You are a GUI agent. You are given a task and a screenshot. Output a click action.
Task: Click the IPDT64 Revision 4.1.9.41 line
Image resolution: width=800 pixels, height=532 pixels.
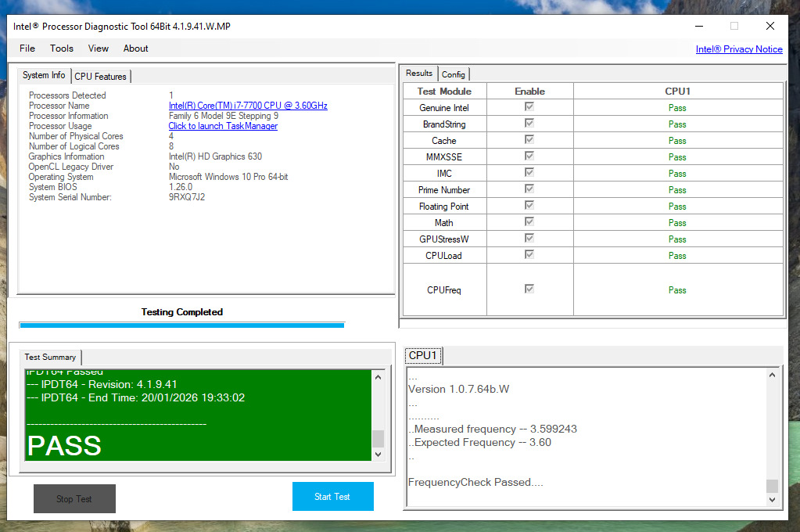[102, 384]
